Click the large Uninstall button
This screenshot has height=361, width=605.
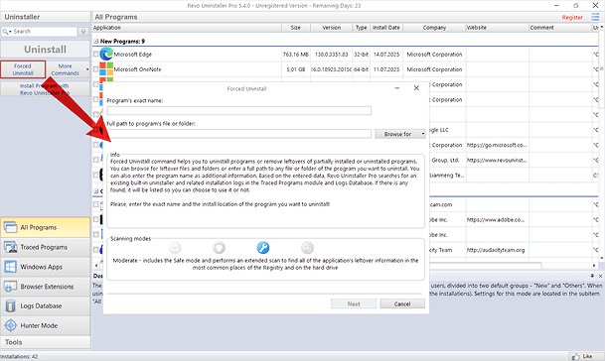[x=45, y=50]
